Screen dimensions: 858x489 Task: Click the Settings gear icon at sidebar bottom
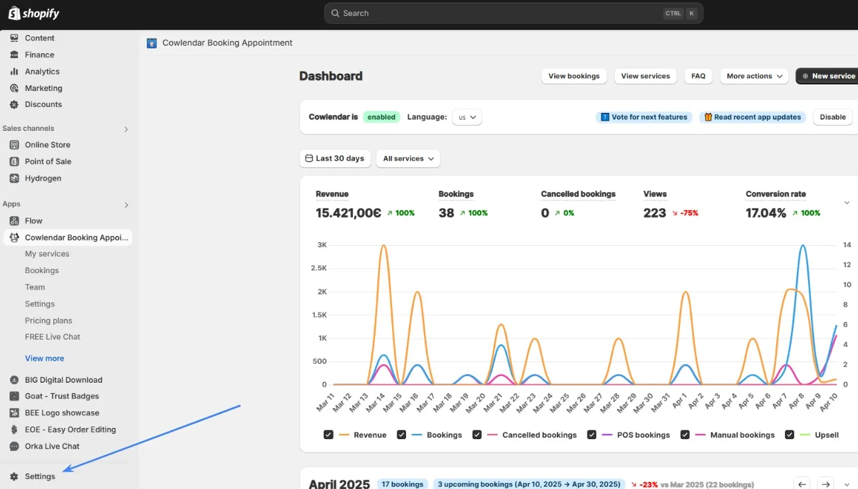tap(14, 476)
